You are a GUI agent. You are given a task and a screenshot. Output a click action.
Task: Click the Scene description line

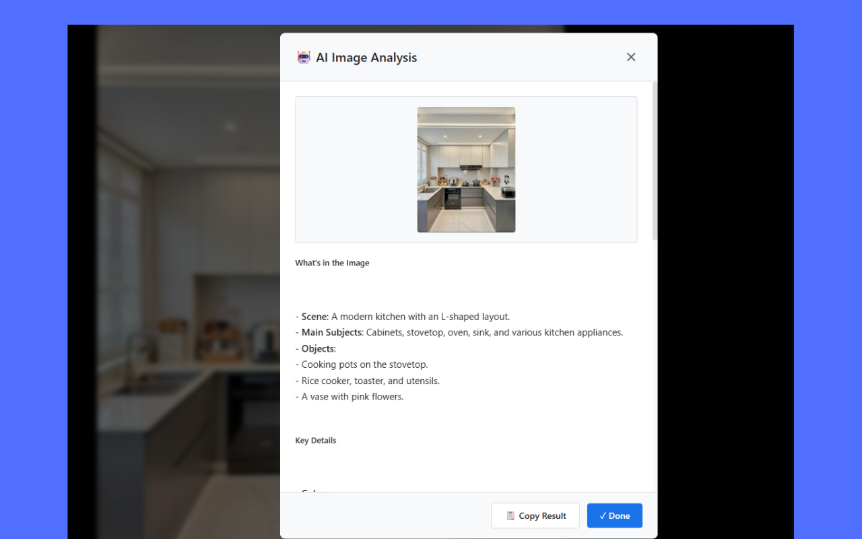point(403,317)
